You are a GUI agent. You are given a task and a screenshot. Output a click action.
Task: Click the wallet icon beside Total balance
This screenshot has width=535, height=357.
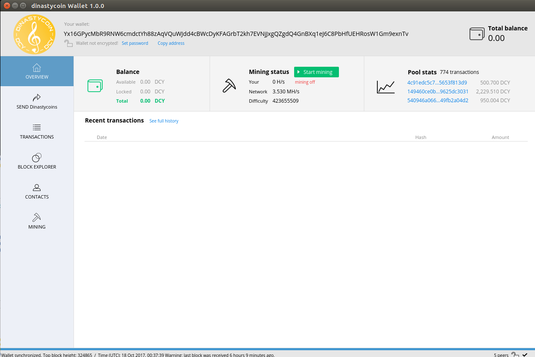(477, 34)
